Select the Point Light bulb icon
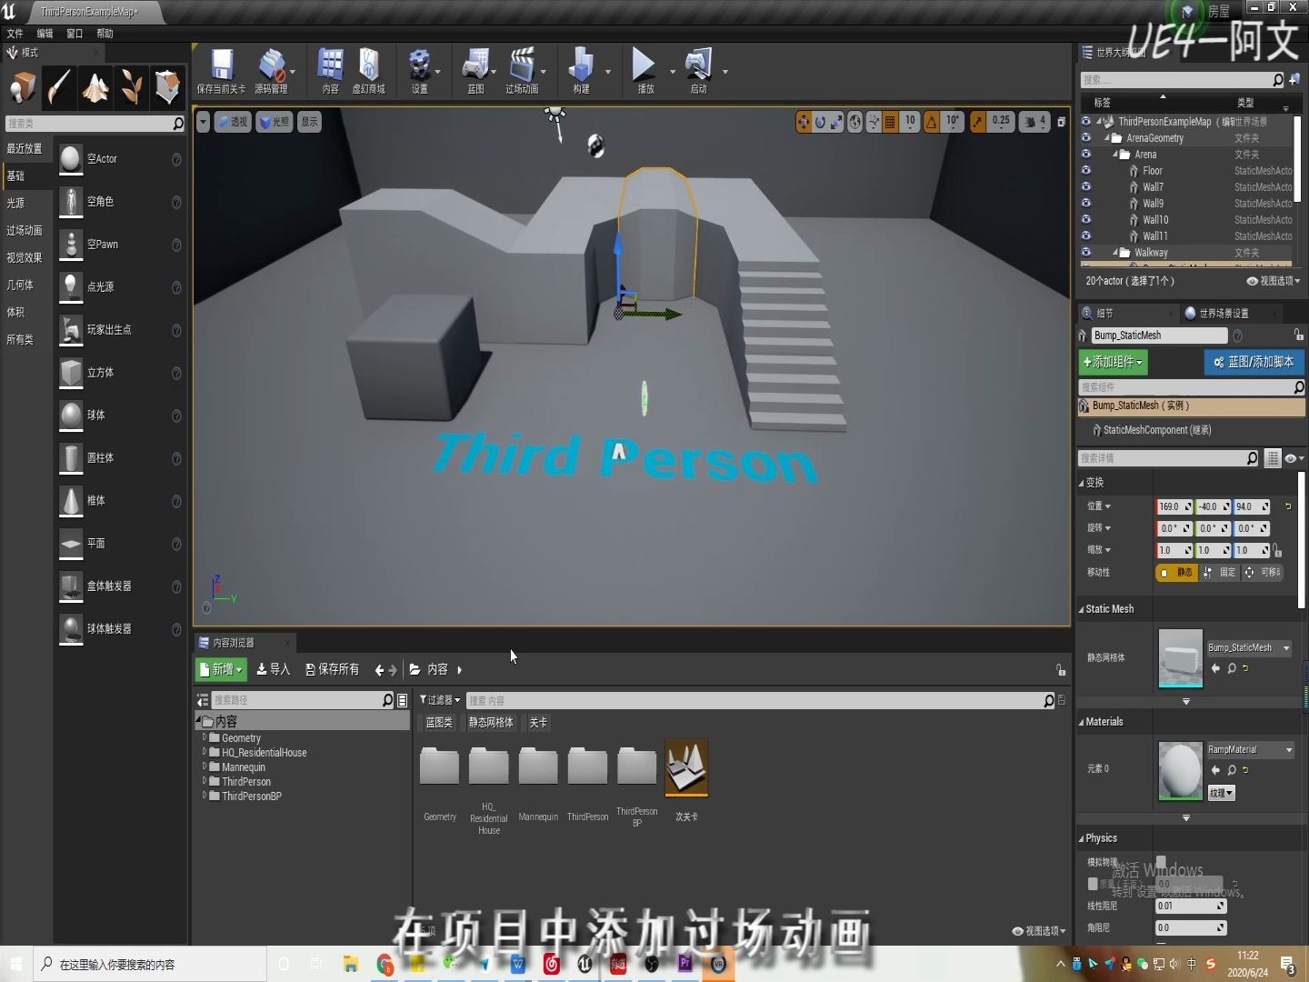Viewport: 1309px width, 982px height. point(71,287)
